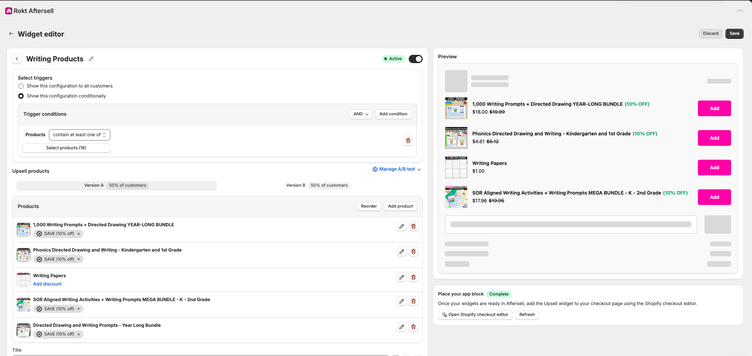Add Phonics Directed Drawing in the preview
752x356 pixels.
click(x=714, y=138)
